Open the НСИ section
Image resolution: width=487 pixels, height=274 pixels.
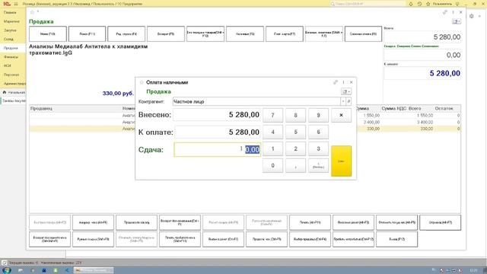[8, 65]
